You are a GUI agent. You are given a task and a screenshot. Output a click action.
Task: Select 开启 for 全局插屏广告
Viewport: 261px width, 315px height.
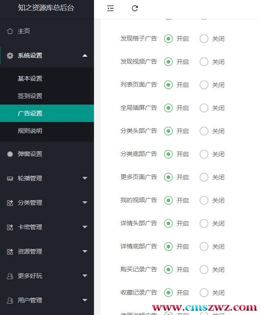tap(168, 108)
